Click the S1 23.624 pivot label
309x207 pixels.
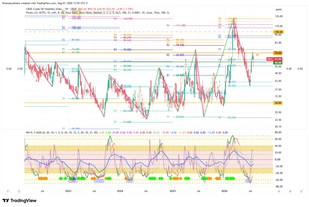coord(175,117)
